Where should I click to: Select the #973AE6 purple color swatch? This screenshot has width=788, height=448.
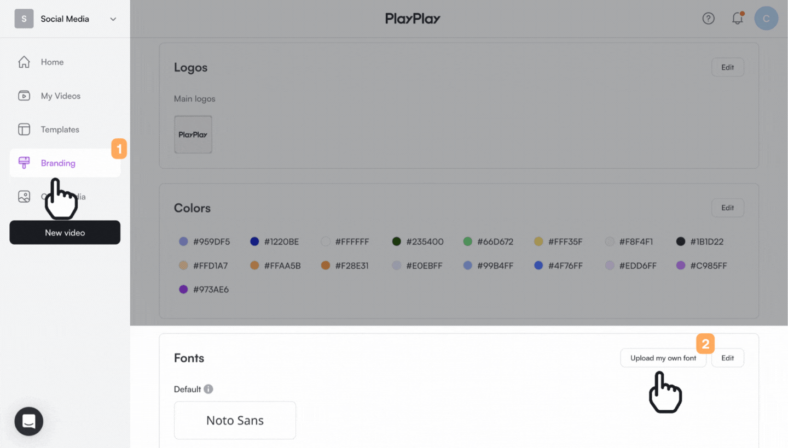(183, 289)
